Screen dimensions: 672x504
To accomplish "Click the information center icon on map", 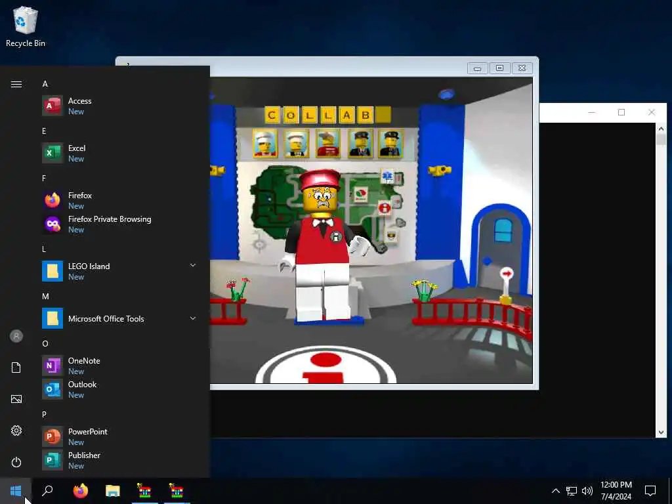I will click(385, 209).
